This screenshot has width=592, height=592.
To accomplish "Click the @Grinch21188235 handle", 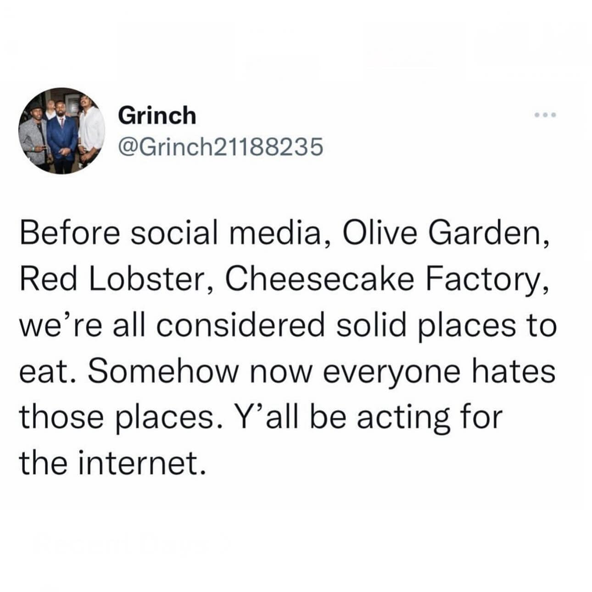I will coord(221,147).
